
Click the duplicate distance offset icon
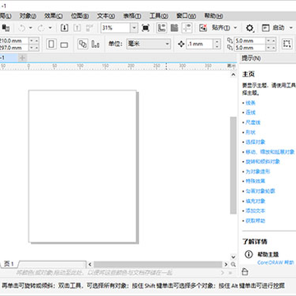pos(229,44)
